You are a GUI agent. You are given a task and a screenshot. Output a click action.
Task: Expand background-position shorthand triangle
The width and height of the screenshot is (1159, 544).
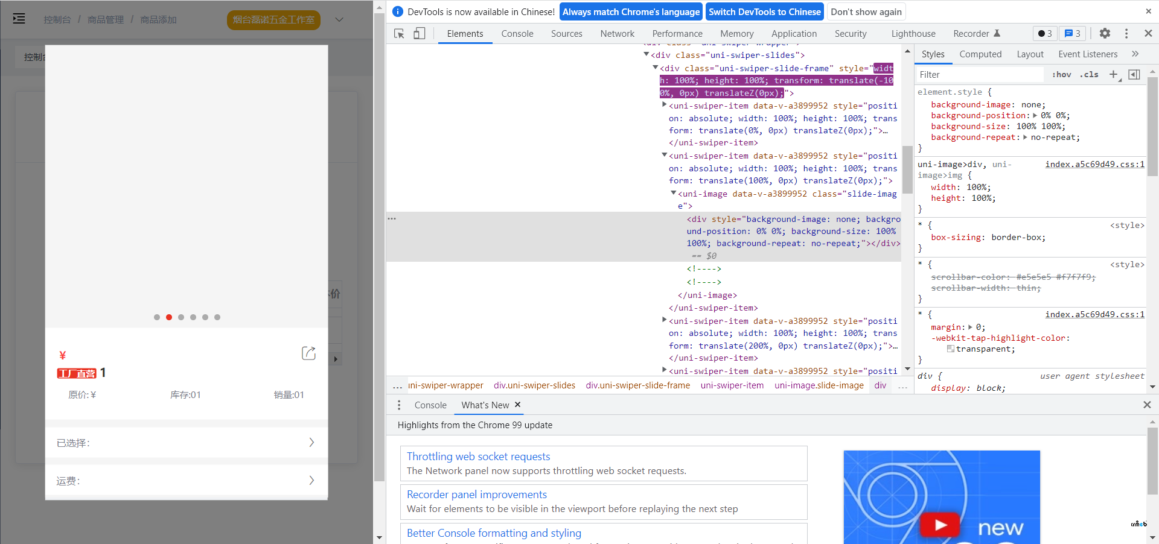pos(1035,115)
